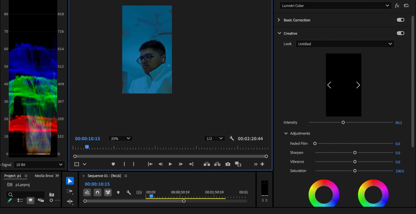The height and width of the screenshot is (214, 416).
Task: Expand the Basic Correction section
Action: 279,20
